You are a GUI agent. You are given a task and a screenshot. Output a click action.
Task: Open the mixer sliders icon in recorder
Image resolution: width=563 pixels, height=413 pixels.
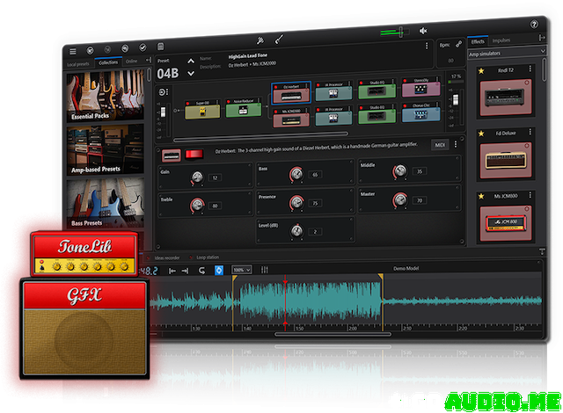click(x=265, y=270)
